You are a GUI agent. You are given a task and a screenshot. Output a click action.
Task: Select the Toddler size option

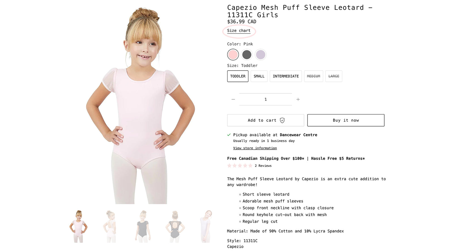238,76
